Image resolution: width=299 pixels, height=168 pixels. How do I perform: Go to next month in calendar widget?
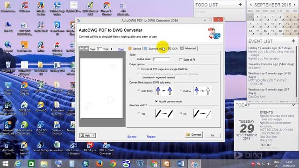[x=295, y=5]
